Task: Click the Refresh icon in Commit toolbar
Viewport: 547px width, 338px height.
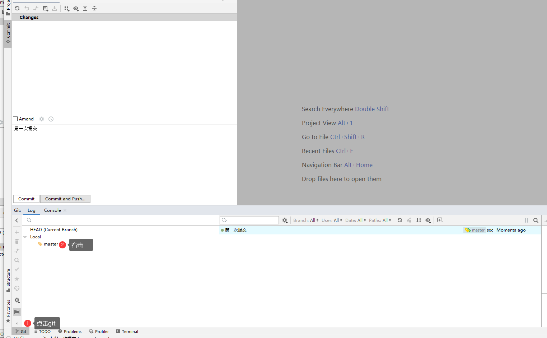Action: click(17, 8)
